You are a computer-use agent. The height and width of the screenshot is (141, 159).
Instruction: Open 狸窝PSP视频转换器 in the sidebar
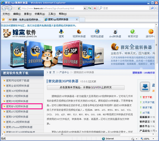tap(17, 117)
